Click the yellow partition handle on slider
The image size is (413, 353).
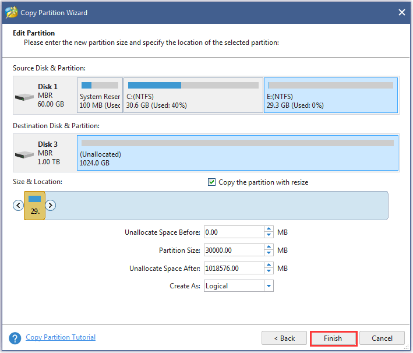click(x=34, y=206)
